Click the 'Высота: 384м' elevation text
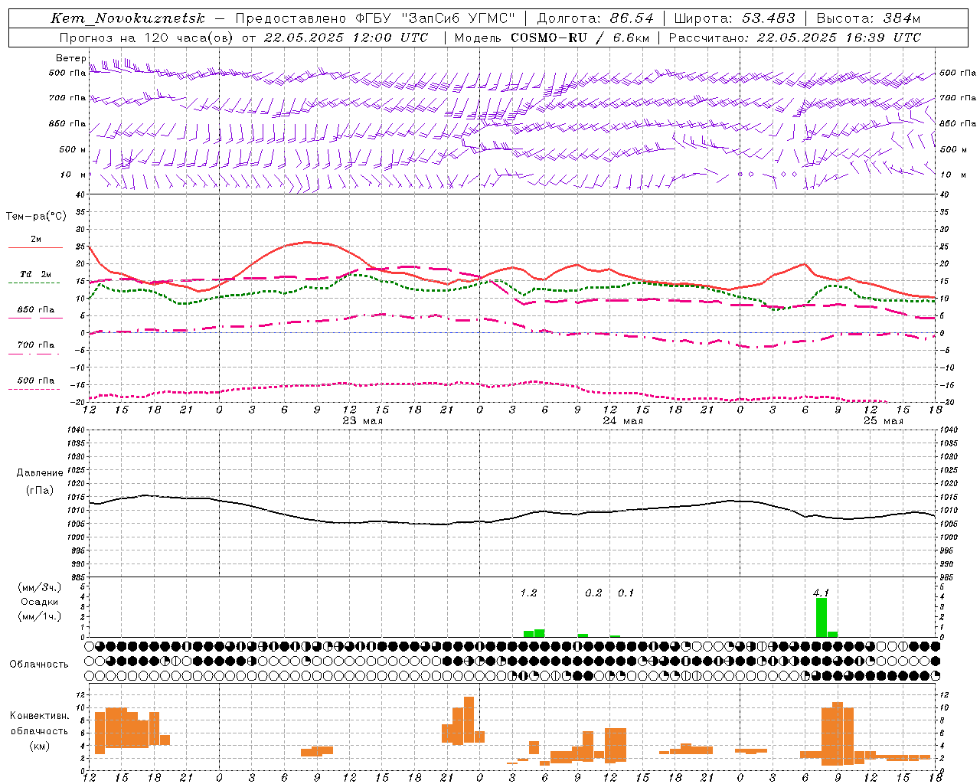980x784 pixels. click(868, 18)
